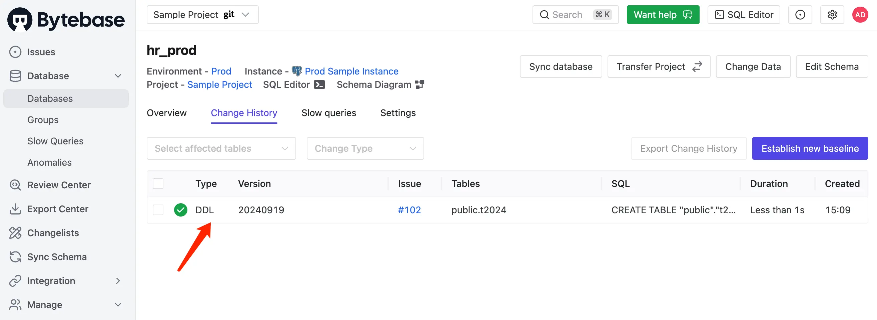Screen dimensions: 877x320
Task: Click Establish new baseline button
Action: pos(810,148)
